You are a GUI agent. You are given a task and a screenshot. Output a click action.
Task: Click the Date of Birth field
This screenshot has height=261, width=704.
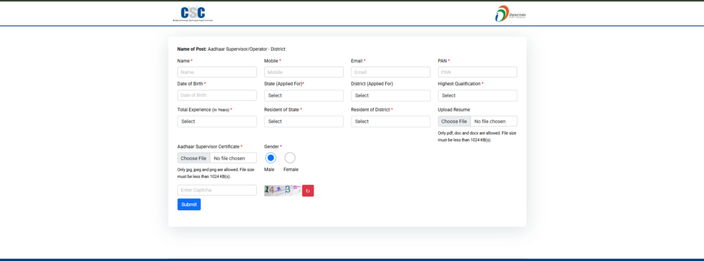(217, 95)
